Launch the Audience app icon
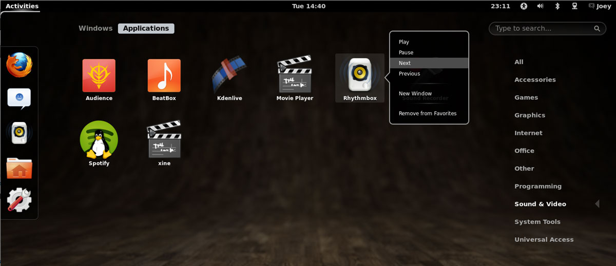 [99, 75]
